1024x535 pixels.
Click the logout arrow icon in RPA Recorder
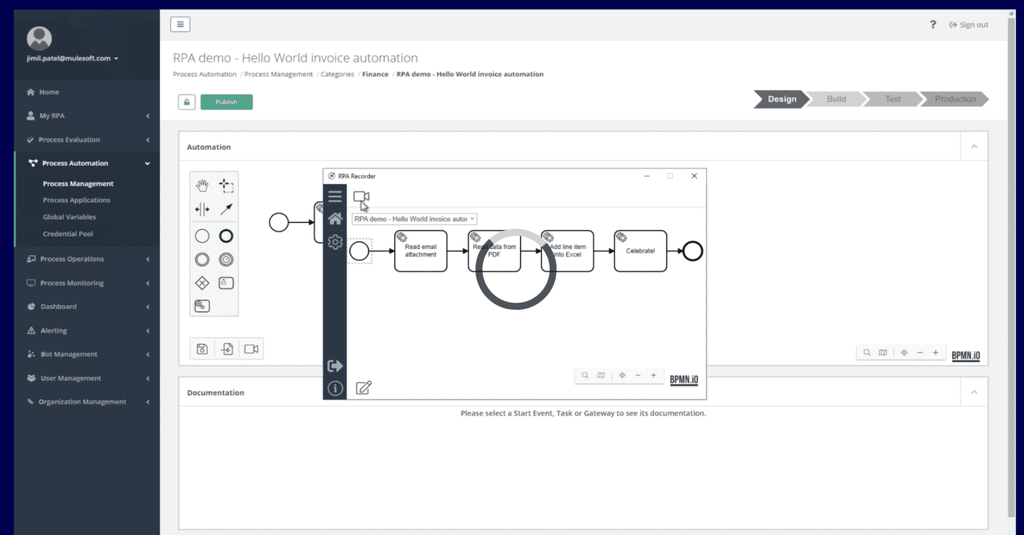335,366
